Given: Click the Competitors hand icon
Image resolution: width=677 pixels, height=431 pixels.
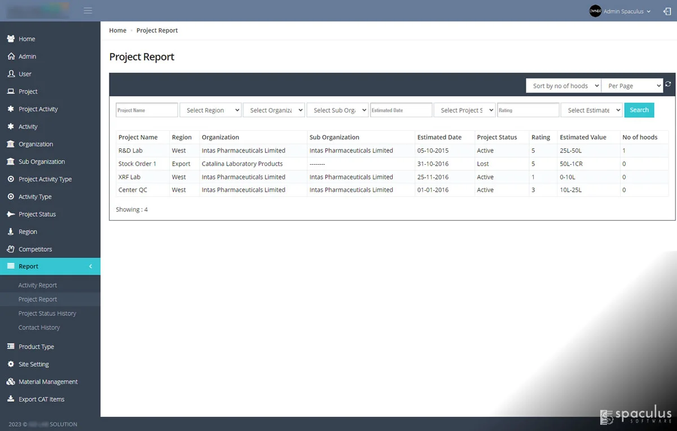Looking at the screenshot, I should point(11,249).
